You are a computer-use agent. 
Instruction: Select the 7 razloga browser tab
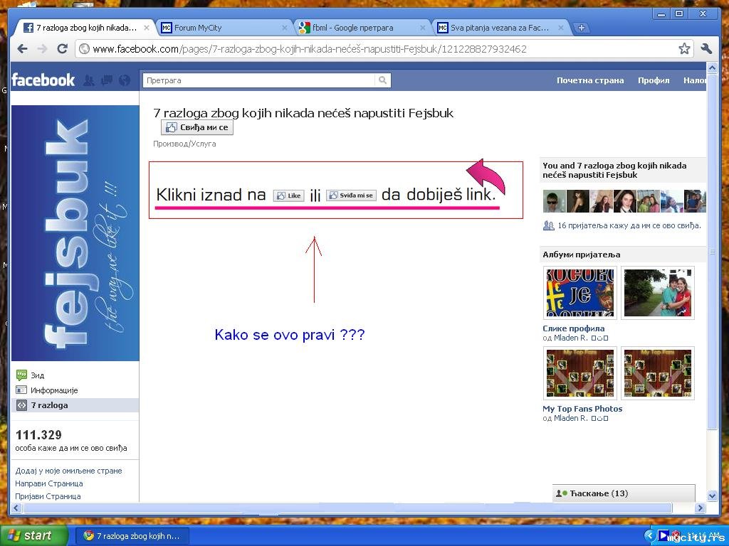[86, 28]
